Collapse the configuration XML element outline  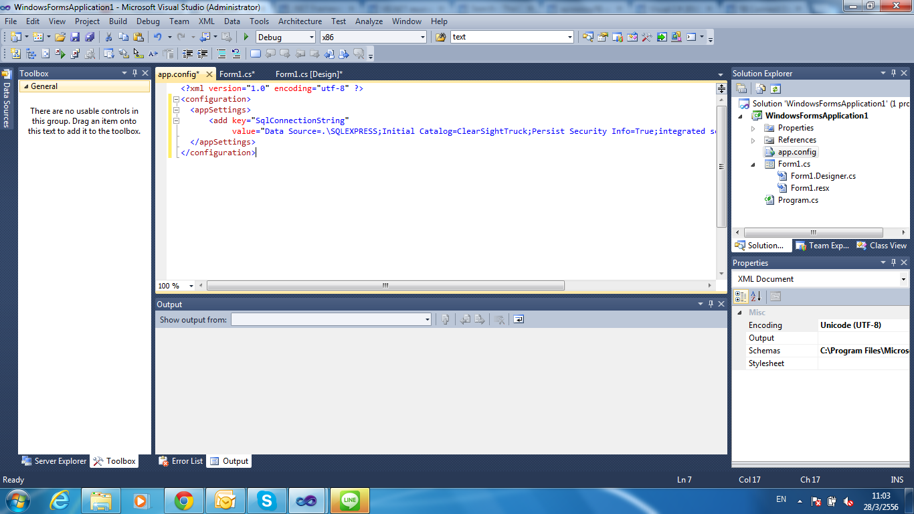[x=176, y=99]
